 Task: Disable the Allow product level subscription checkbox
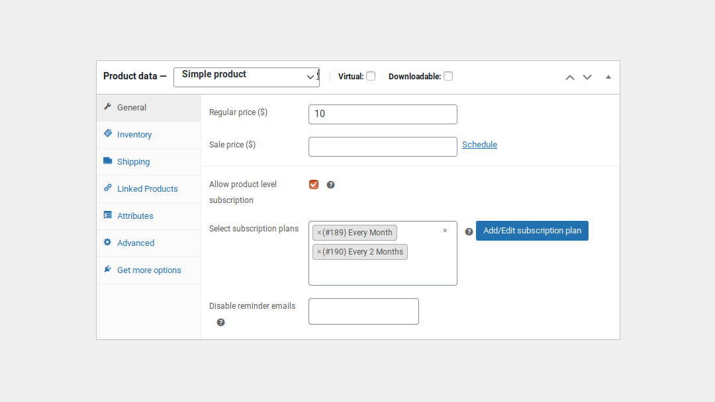[x=313, y=184]
